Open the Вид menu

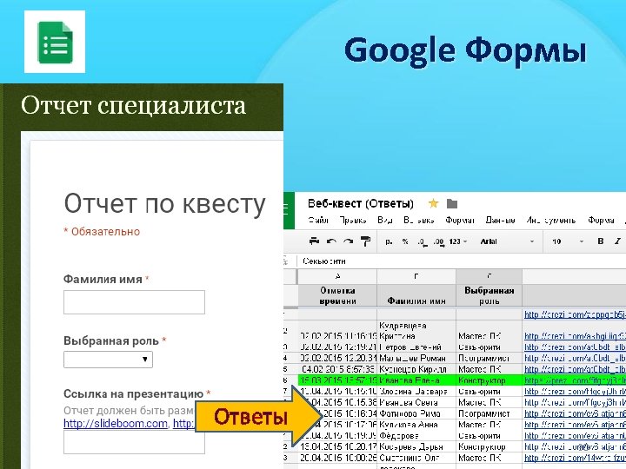pos(385,220)
